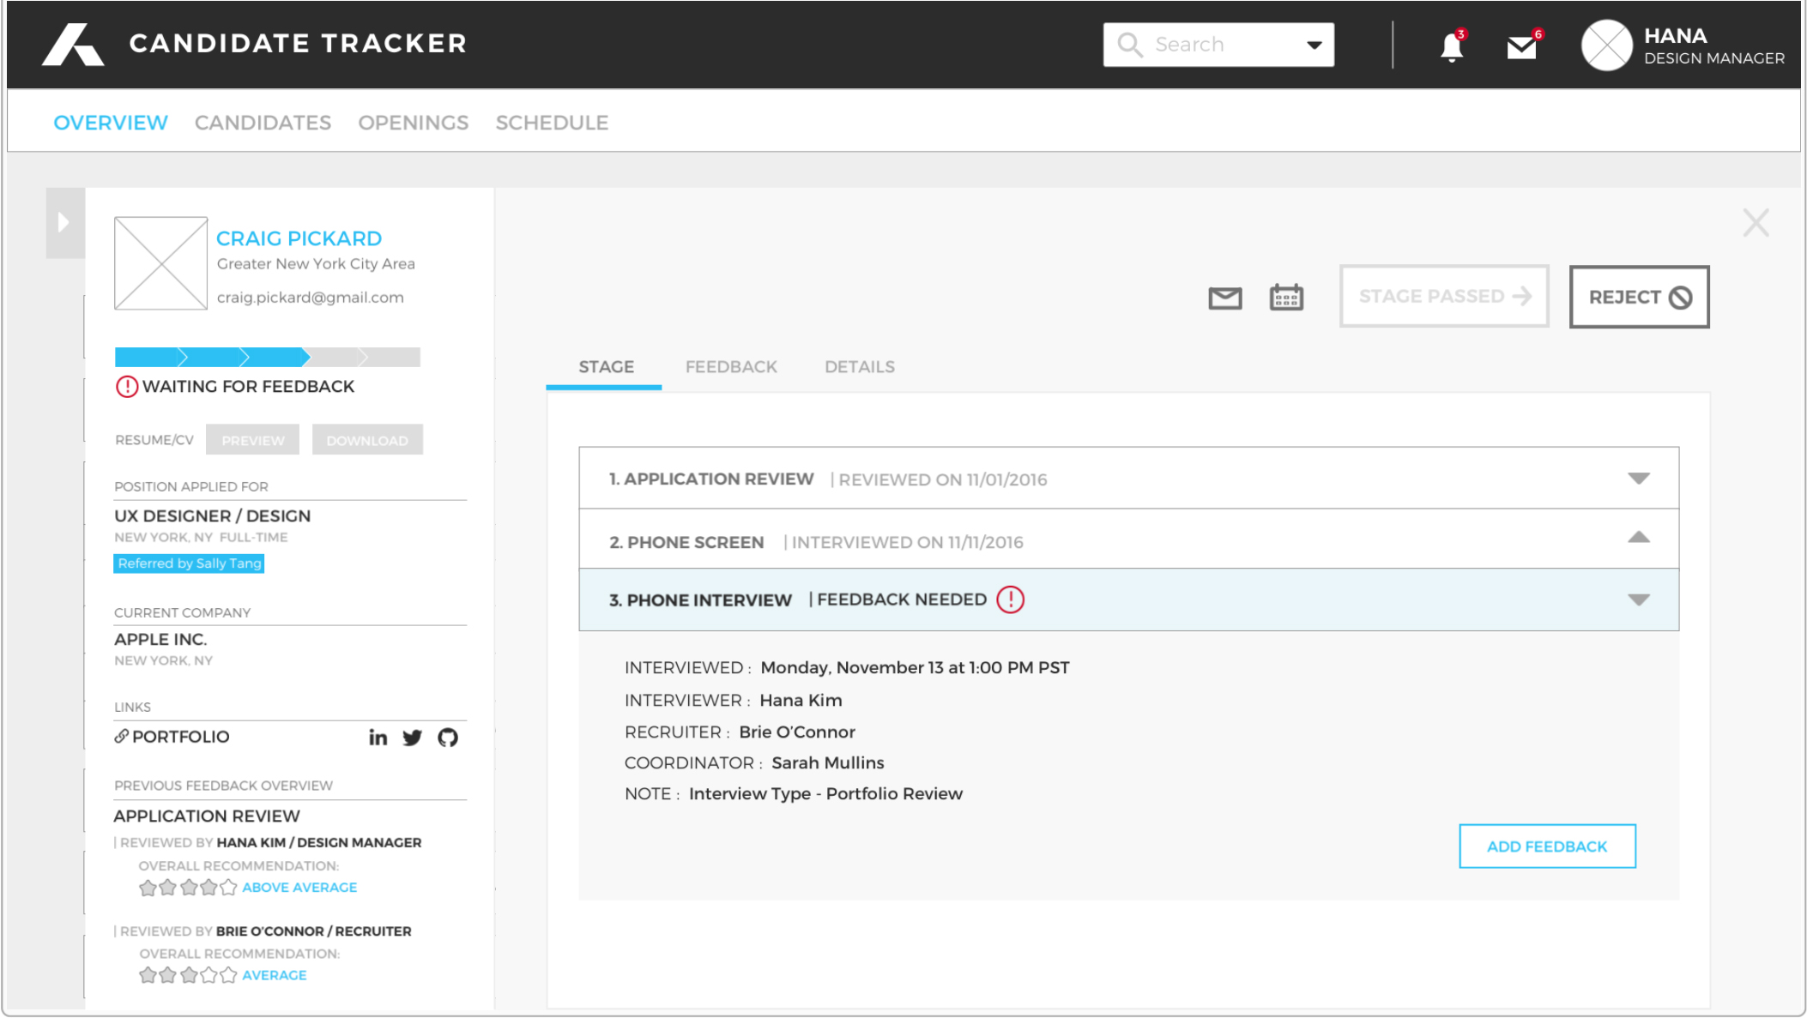Viewport: 1807px width, 1018px height.
Task: Click the Add Feedback button
Action: pyautogui.click(x=1547, y=846)
